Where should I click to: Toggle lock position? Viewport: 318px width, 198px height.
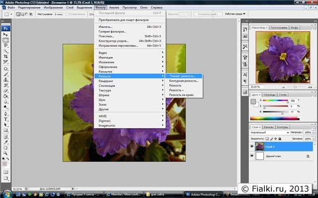click(x=276, y=139)
